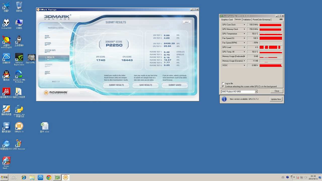
Task: Click the 18443 CPU score value
Action: (x=127, y=60)
